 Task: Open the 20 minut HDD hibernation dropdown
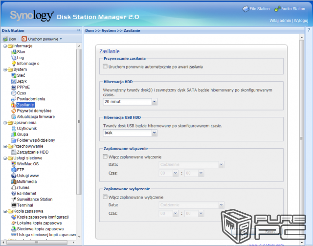click(x=155, y=102)
